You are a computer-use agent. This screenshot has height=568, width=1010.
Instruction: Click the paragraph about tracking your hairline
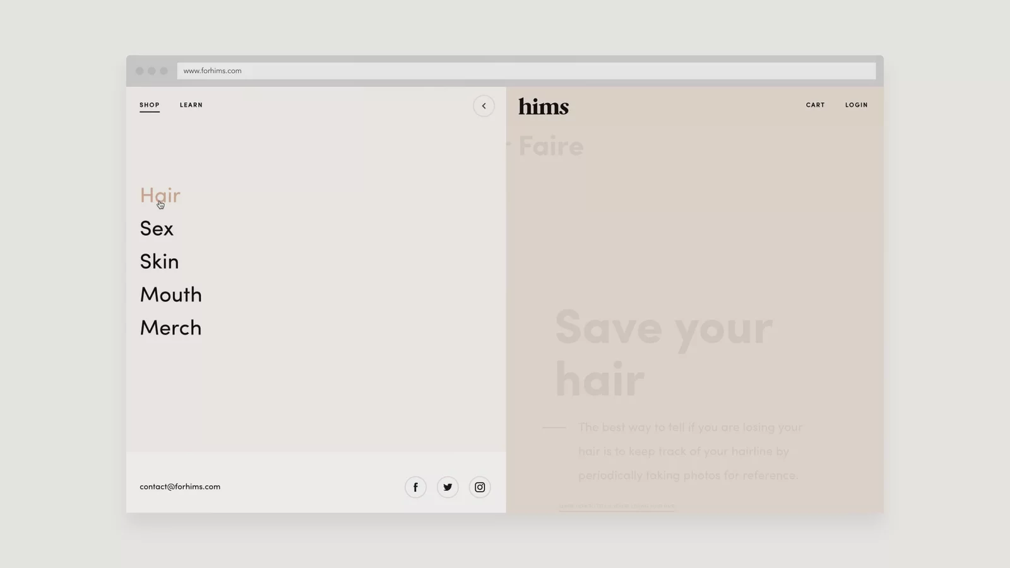coord(691,451)
